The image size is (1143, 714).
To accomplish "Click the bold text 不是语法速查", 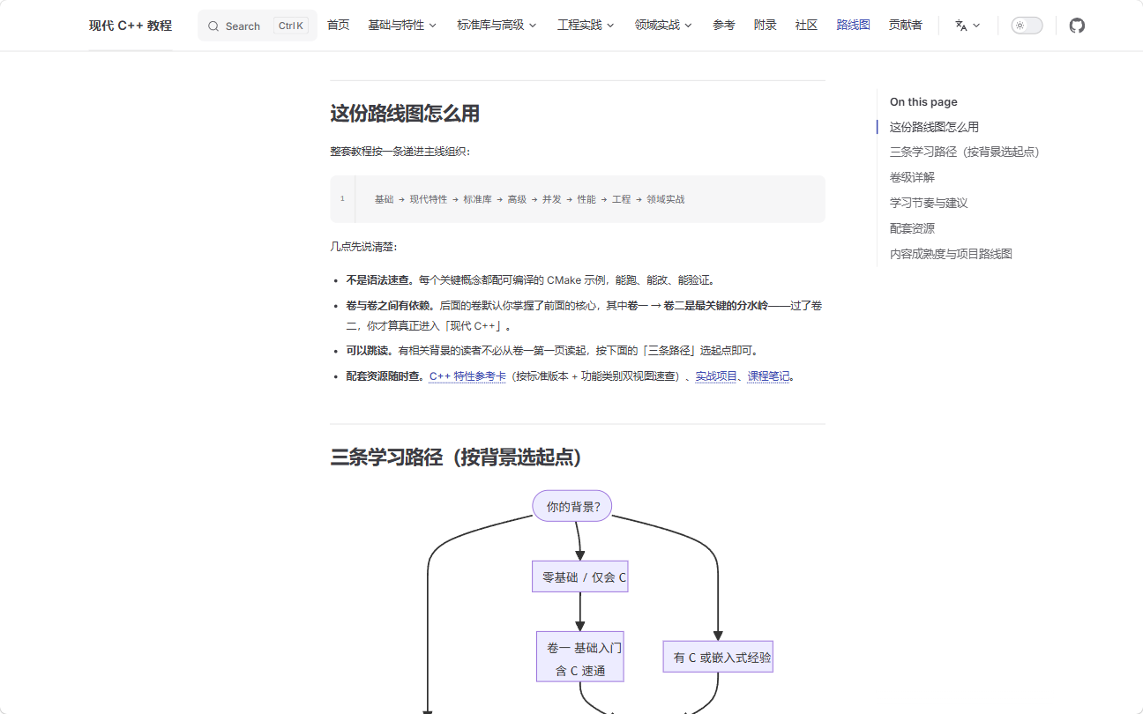I will [380, 280].
